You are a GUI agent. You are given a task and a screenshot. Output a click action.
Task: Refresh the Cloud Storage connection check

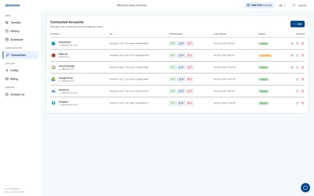tap(298, 67)
